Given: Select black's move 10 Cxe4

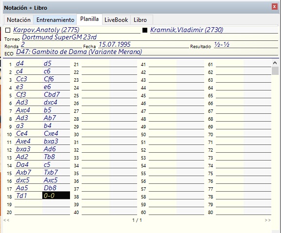Looking at the screenshot, I should pos(51,134).
